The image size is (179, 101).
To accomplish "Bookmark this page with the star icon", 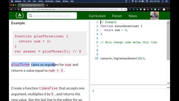I will coord(125,10).
